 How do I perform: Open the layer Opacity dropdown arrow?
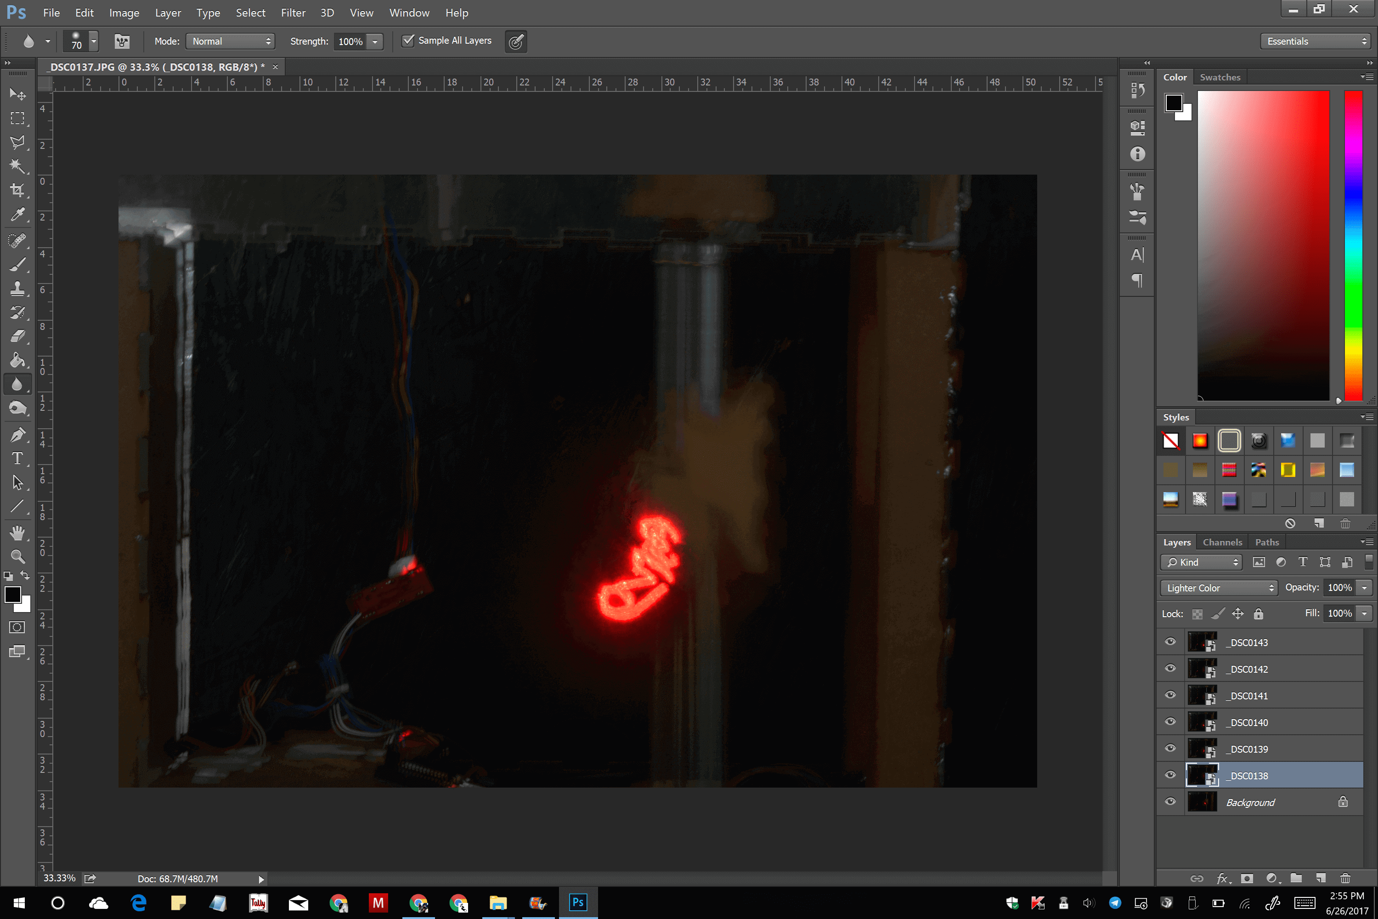tap(1365, 588)
